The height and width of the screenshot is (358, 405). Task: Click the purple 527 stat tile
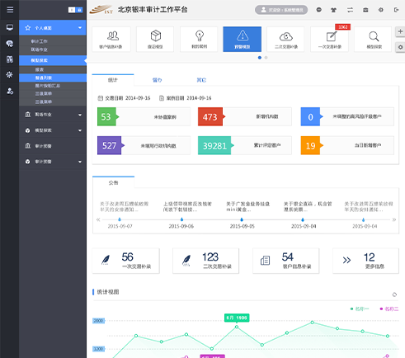(144, 145)
